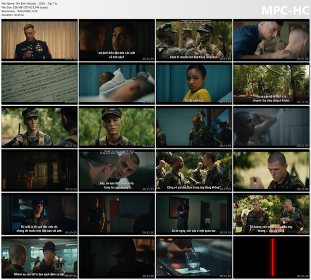Open the 00:36:02 thumbnail of two recruits outside
Screen dimensions: 311x280
point(271,214)
